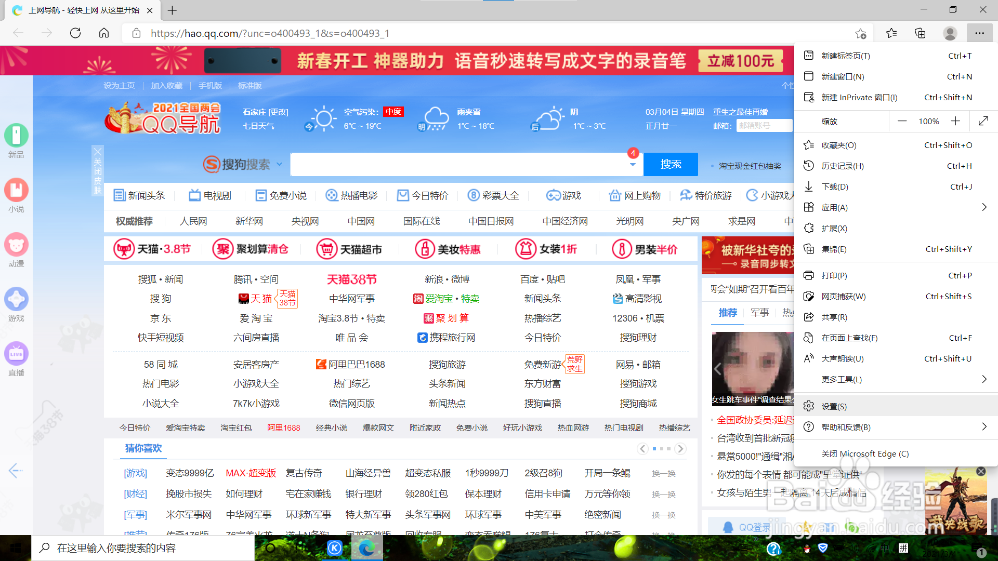Click the Favorites star menu icon
Image resolution: width=998 pixels, height=561 pixels.
809,145
